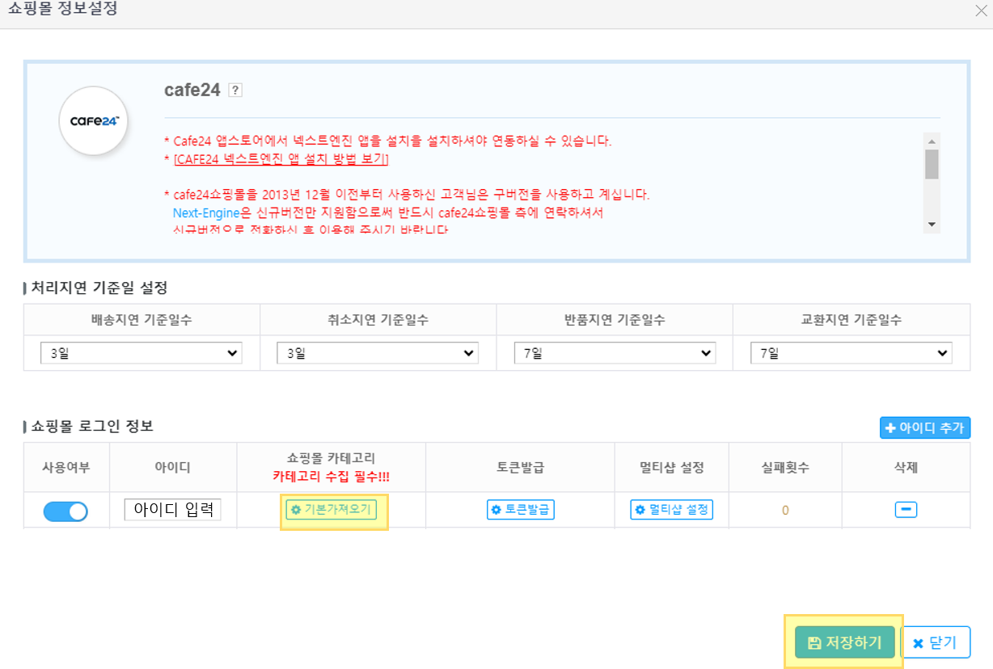Click the 저장하기 save button
Image resolution: width=993 pixels, height=669 pixels.
click(x=845, y=642)
